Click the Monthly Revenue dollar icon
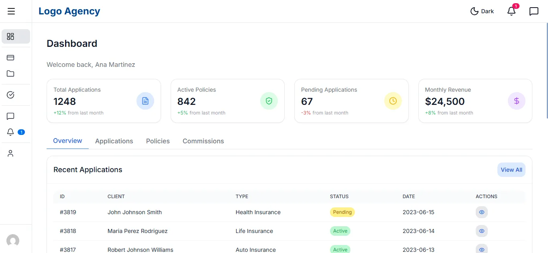Image resolution: width=548 pixels, height=253 pixels. pos(517,101)
